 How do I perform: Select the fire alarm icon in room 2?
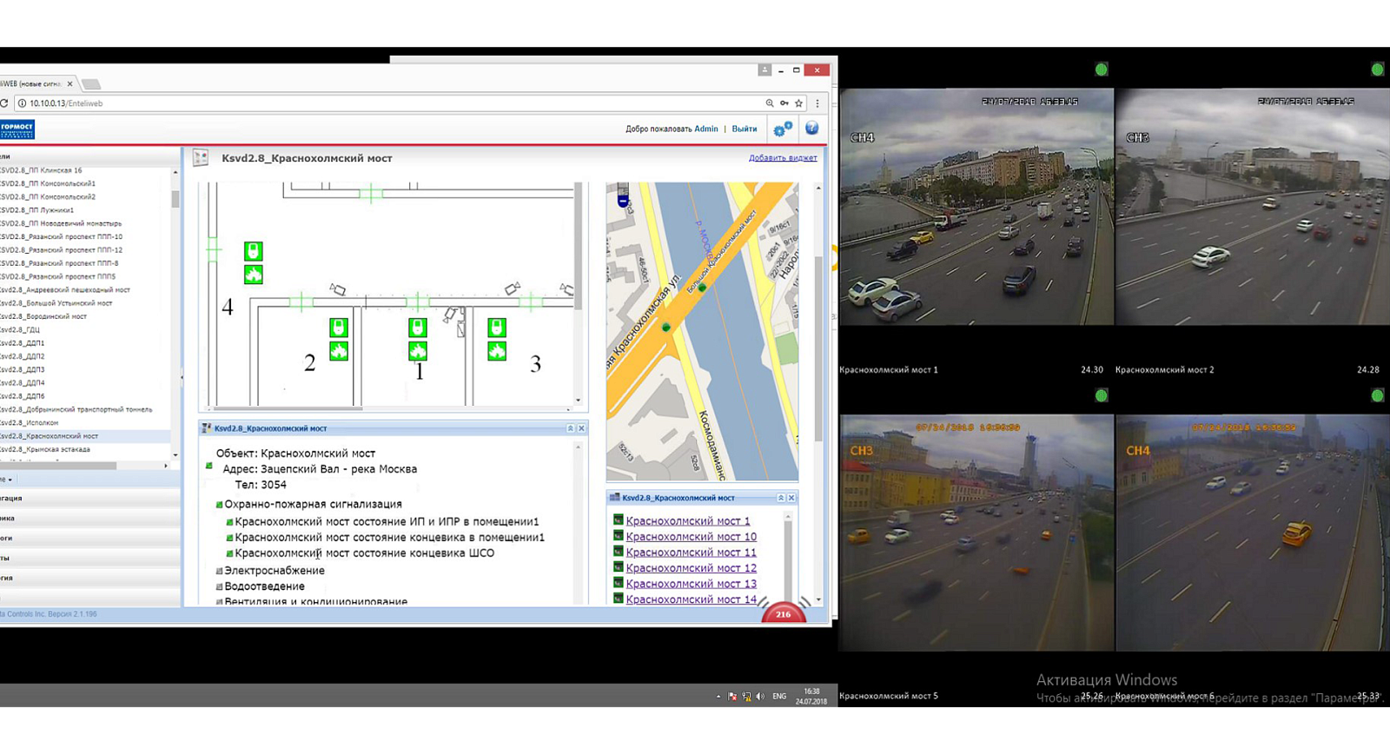[x=339, y=351]
